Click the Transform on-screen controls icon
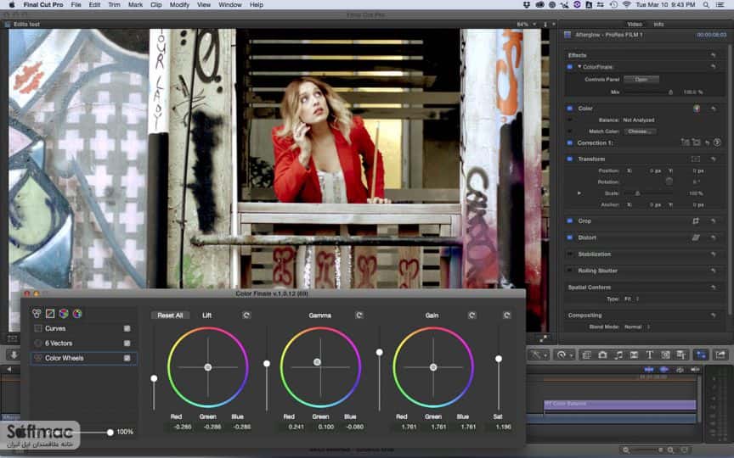Screen dimensions: 734x458 click(696, 159)
